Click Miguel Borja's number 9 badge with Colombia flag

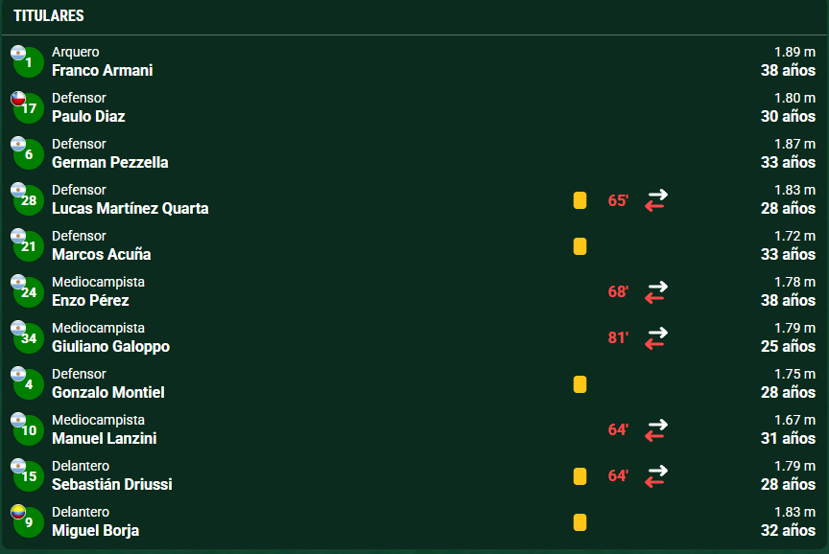28,521
